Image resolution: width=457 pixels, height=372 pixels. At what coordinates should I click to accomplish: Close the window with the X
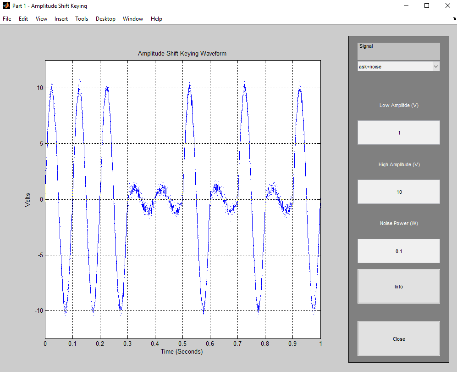(x=448, y=6)
